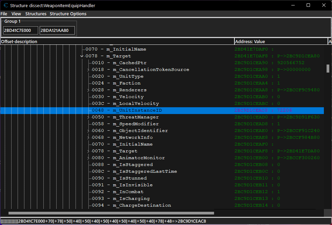This screenshot has width=332, height=225.
Task: Expand the m_CancellationTokenSource node
Action: click(x=88, y=70)
